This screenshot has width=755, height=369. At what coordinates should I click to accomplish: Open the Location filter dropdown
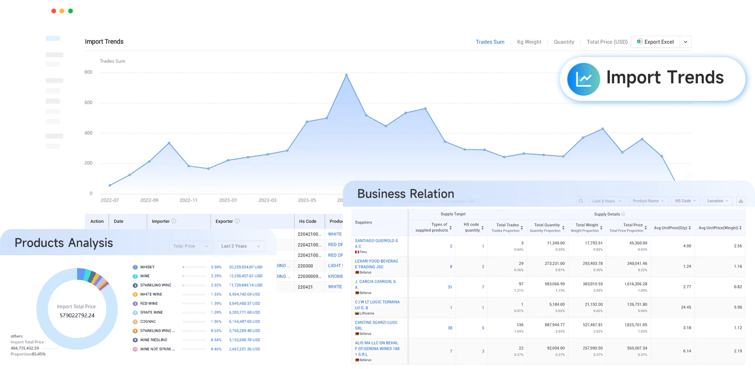click(x=718, y=201)
